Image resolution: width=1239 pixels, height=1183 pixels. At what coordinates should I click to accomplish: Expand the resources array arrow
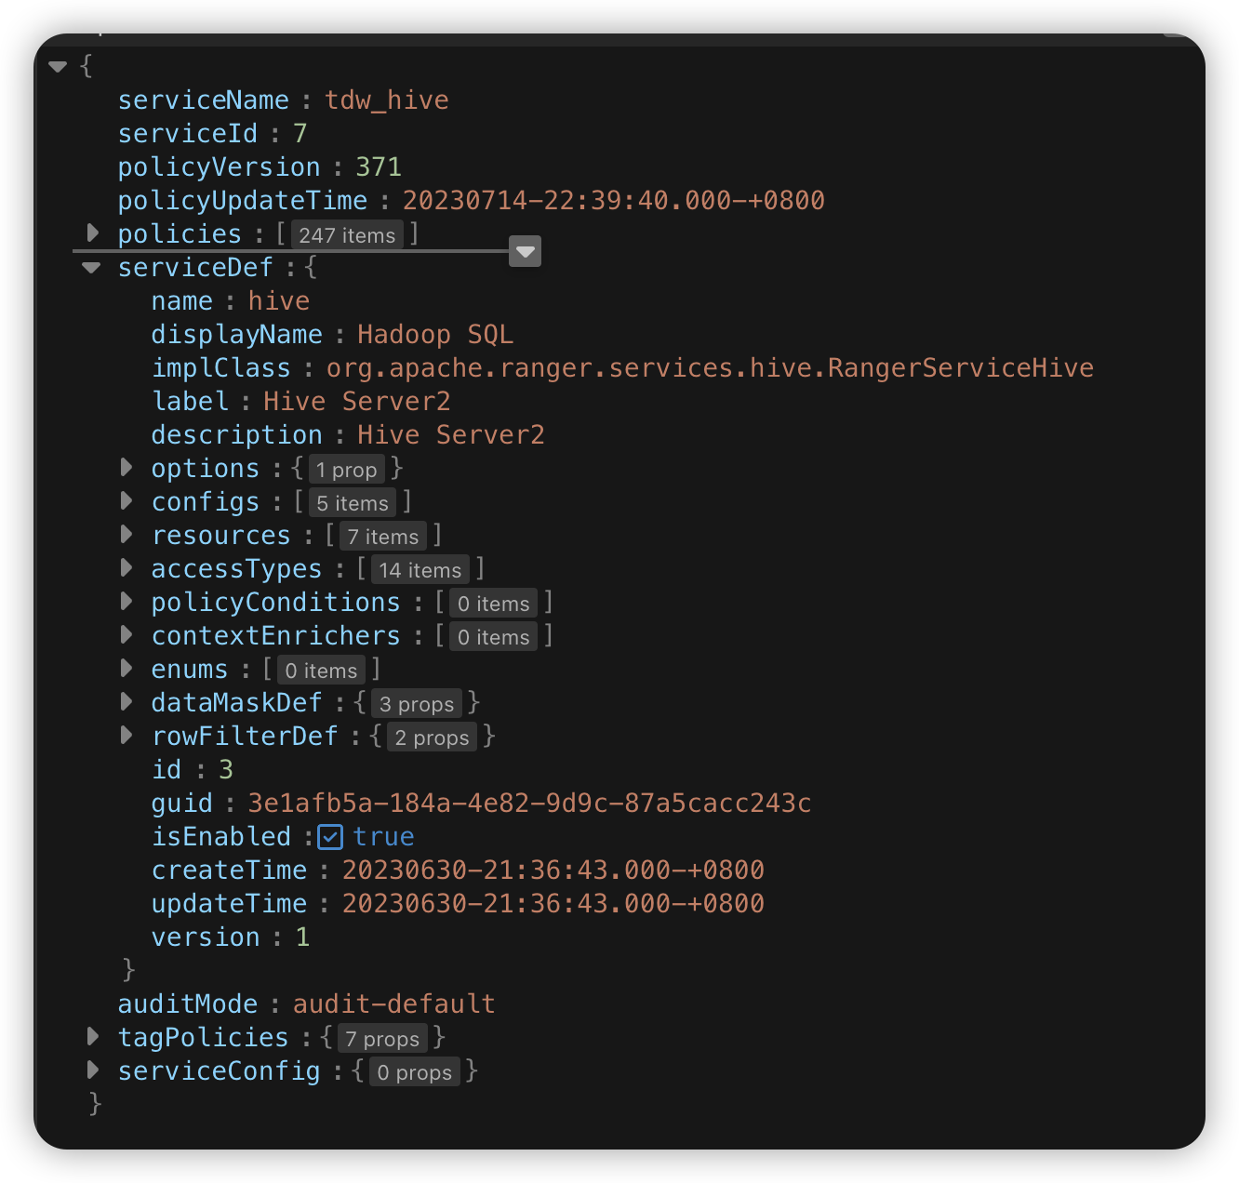(127, 534)
